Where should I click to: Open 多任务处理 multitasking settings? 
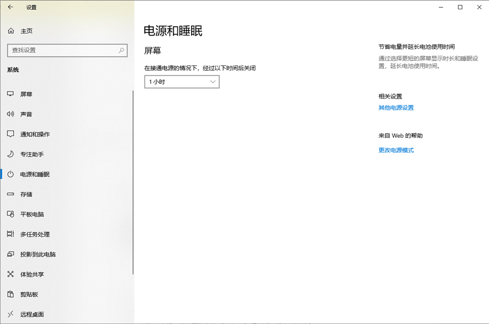(32, 234)
